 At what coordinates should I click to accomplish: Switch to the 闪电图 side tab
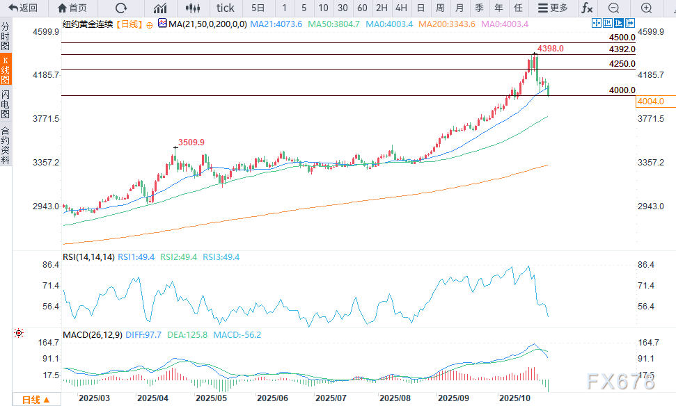tap(6, 104)
